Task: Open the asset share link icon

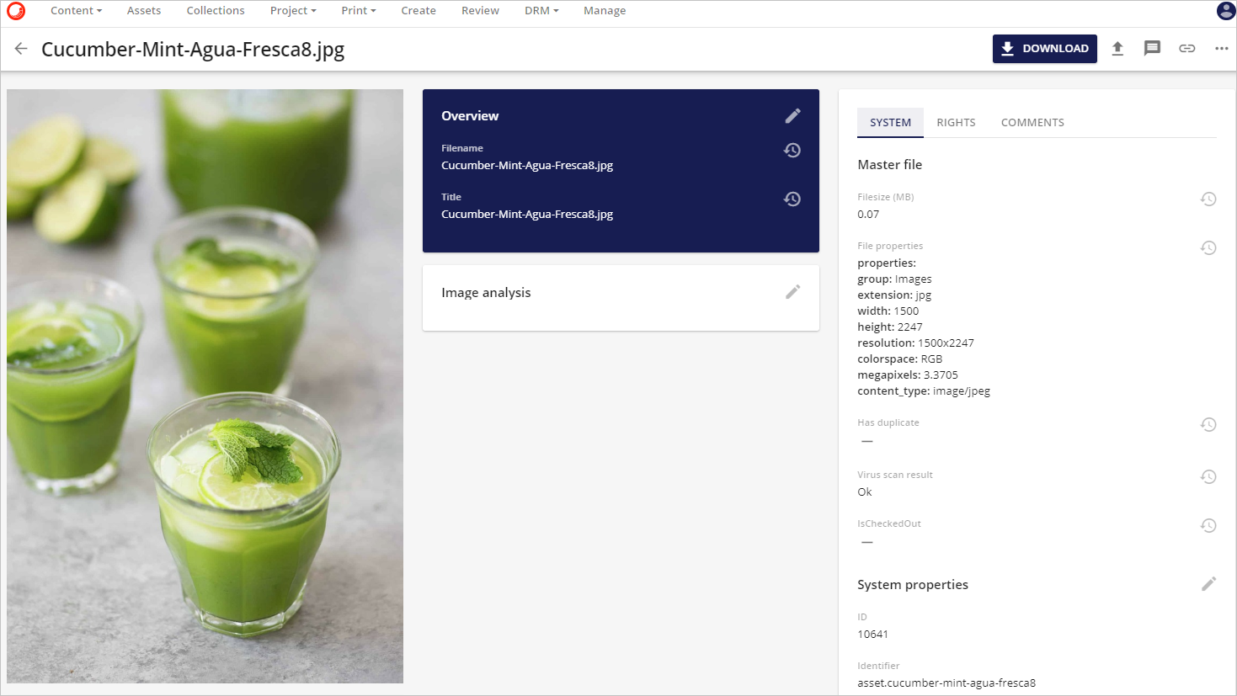Action: [x=1187, y=48]
